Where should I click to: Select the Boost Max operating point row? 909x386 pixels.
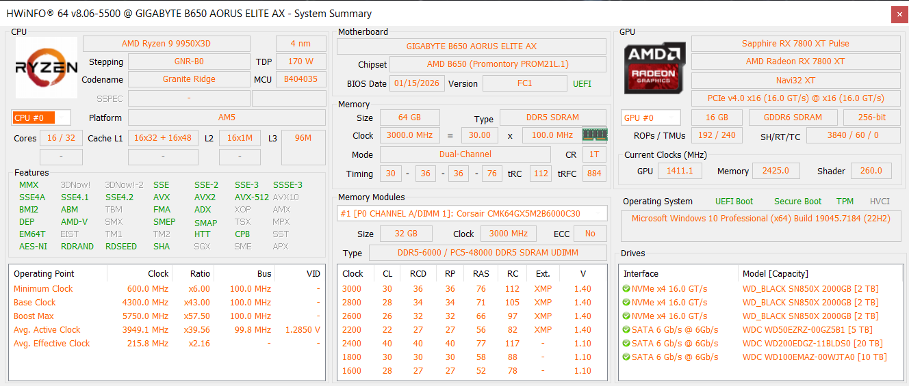click(x=167, y=316)
